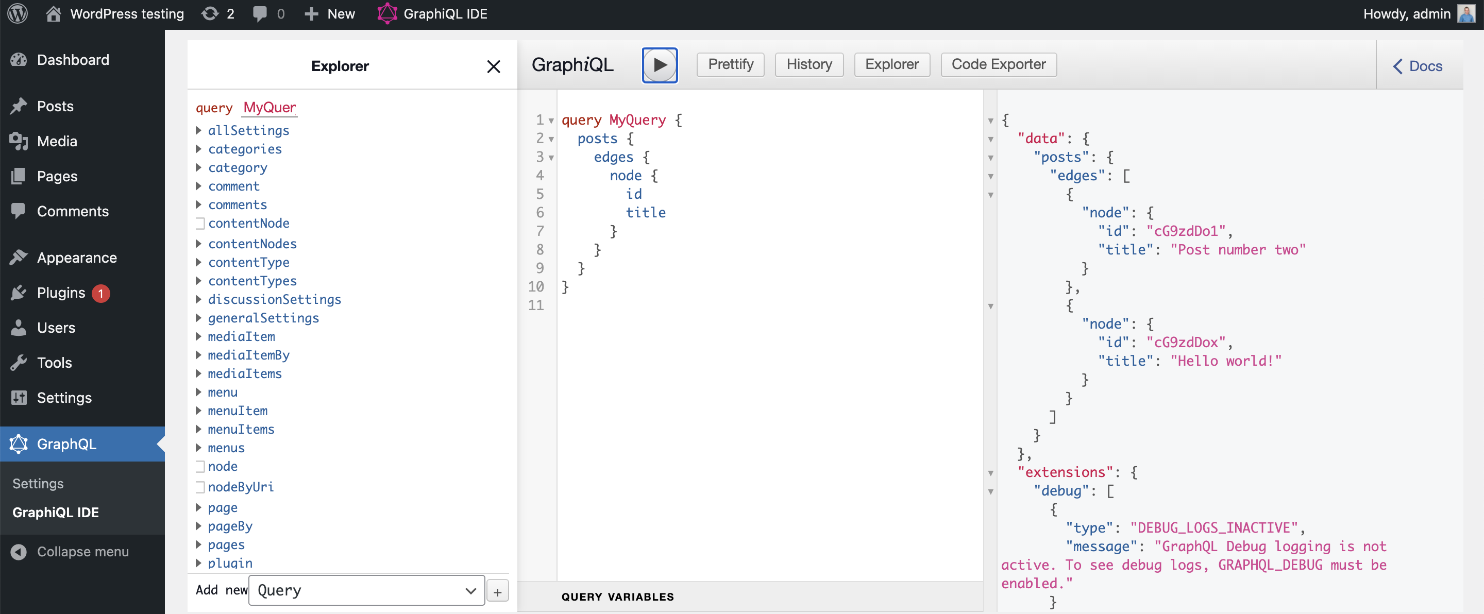Open the QUERY VARIABLES bar

tap(750, 598)
